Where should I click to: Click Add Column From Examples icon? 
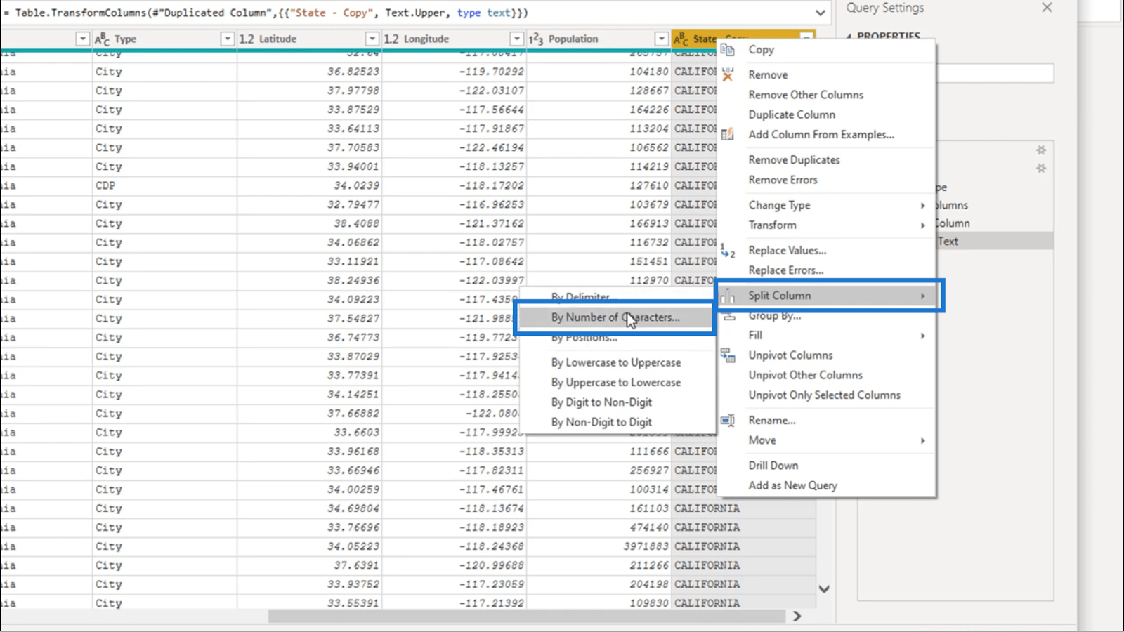pyautogui.click(x=728, y=134)
